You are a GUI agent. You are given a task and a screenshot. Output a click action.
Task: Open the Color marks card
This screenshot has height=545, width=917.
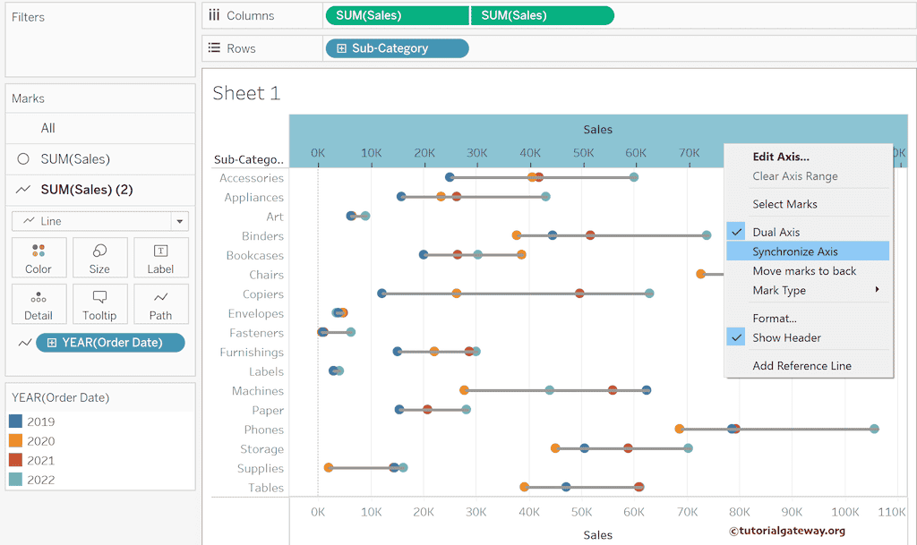(x=39, y=257)
